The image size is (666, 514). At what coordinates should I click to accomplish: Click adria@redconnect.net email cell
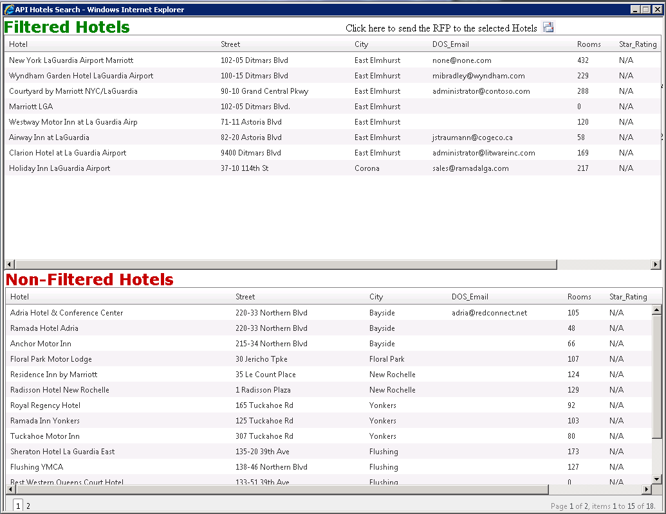(x=489, y=312)
